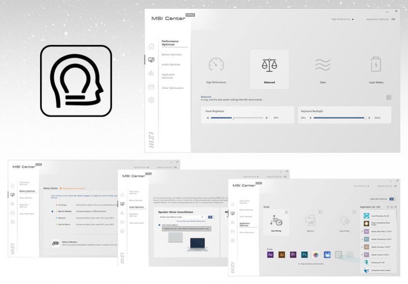Open the square settings icon beside the Balanced description
Screen dimensions: 408x284
[x=389, y=97]
